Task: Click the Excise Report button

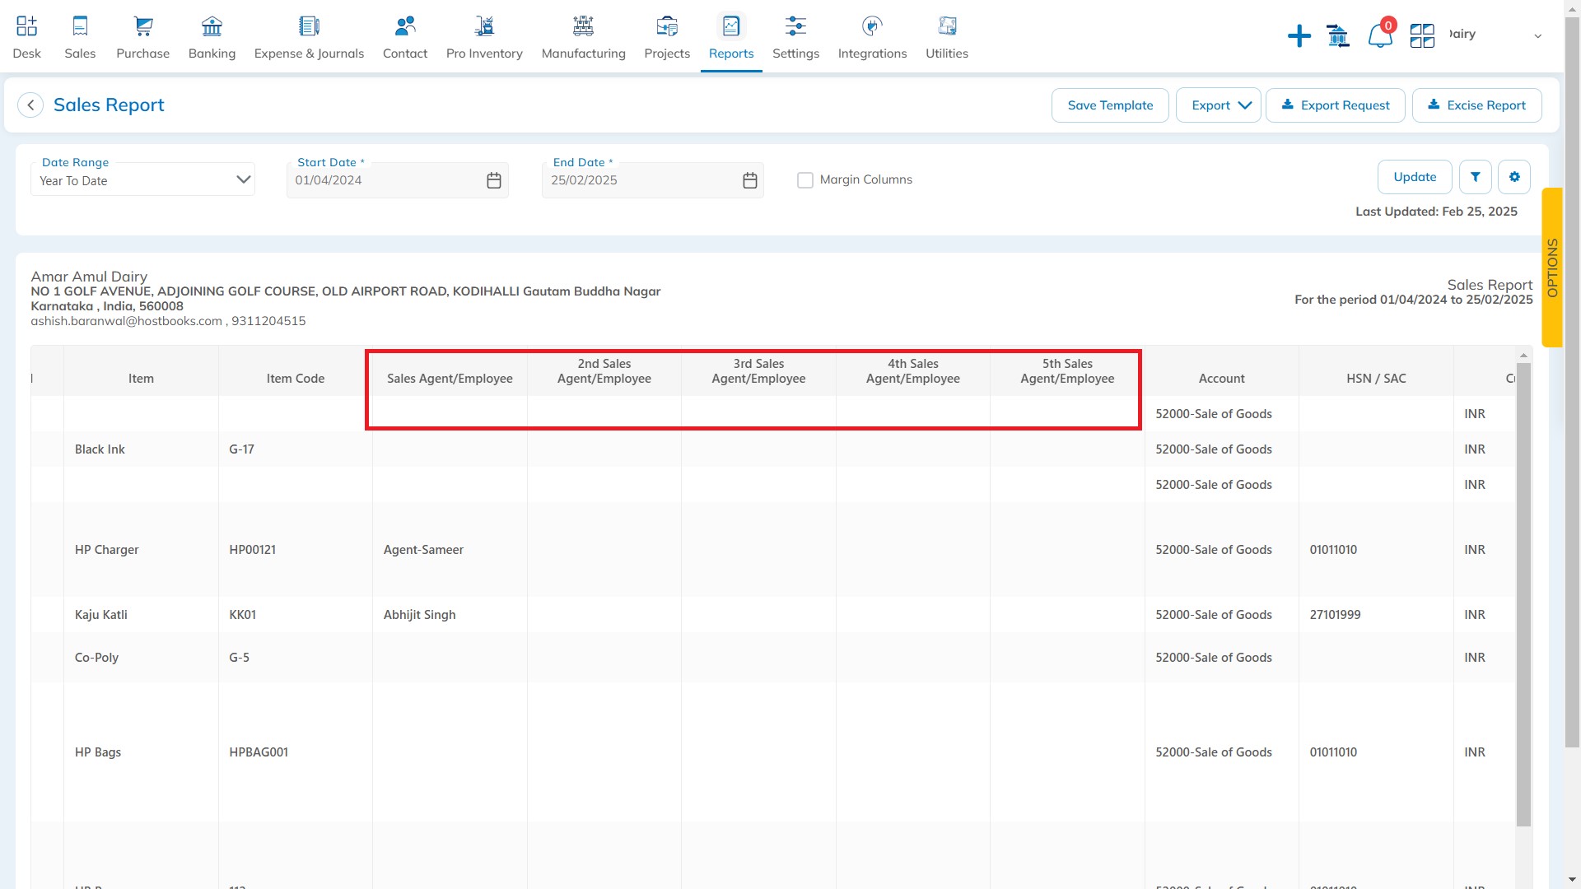Action: pyautogui.click(x=1477, y=105)
